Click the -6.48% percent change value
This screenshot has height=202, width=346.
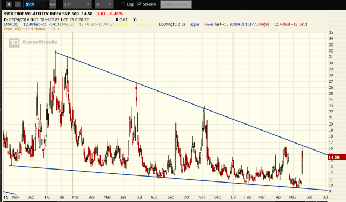tap(116, 14)
